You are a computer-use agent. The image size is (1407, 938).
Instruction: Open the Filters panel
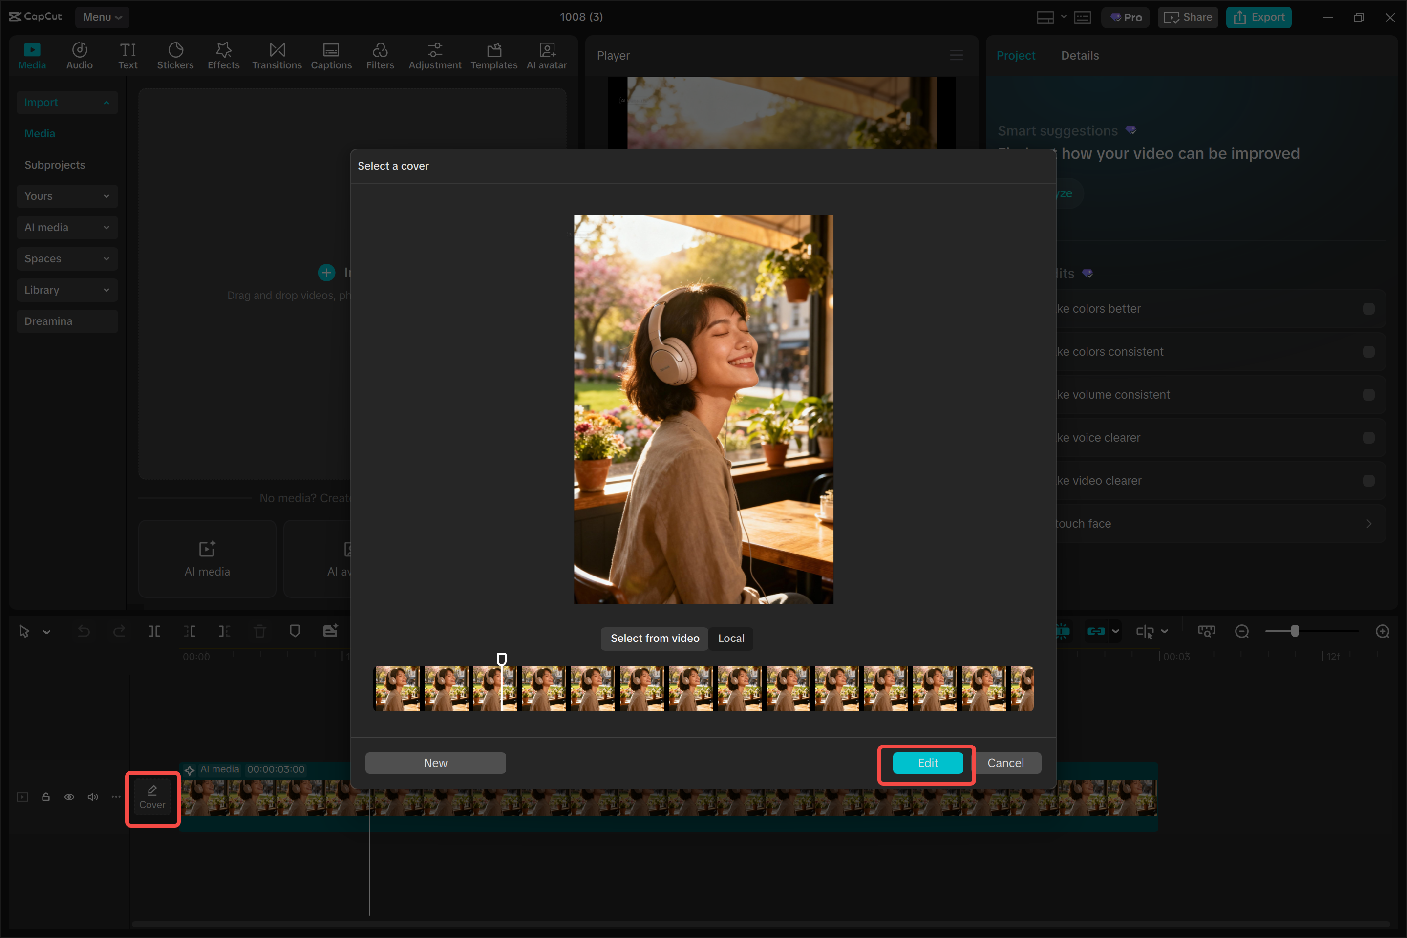click(380, 56)
